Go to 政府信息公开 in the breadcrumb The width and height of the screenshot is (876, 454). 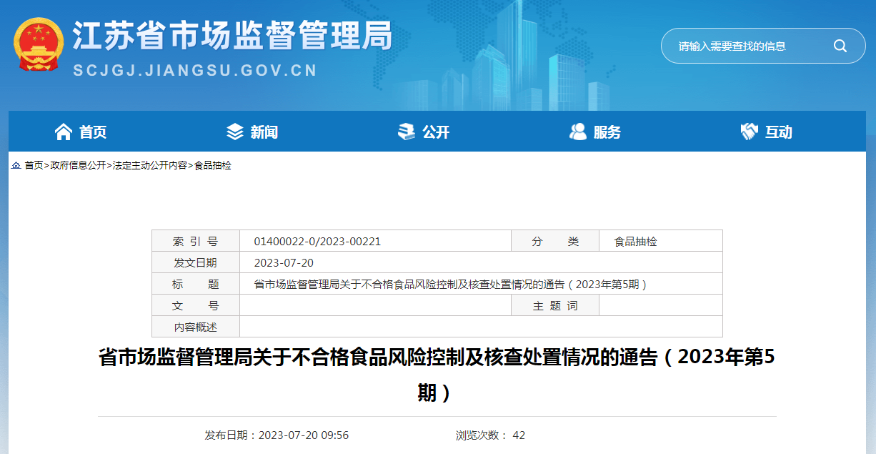(78, 165)
